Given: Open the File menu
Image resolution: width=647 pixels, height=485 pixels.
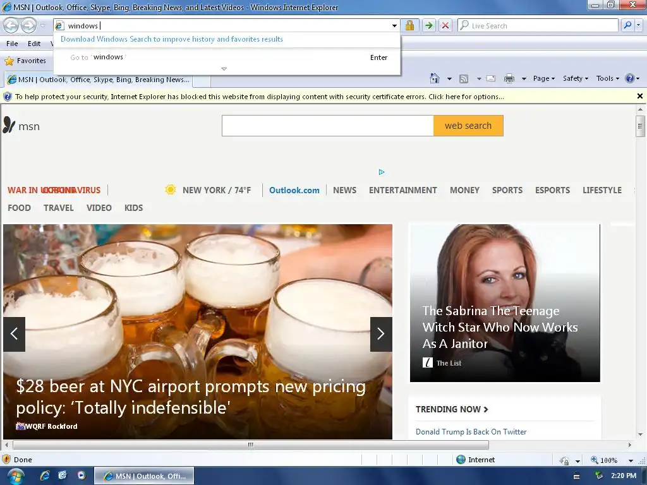Looking at the screenshot, I should 12,44.
